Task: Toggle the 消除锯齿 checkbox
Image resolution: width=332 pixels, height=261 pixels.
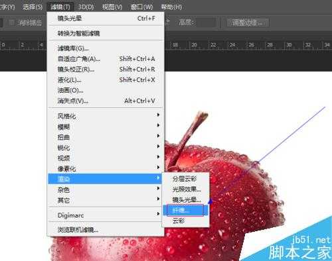Action: [x=12, y=23]
